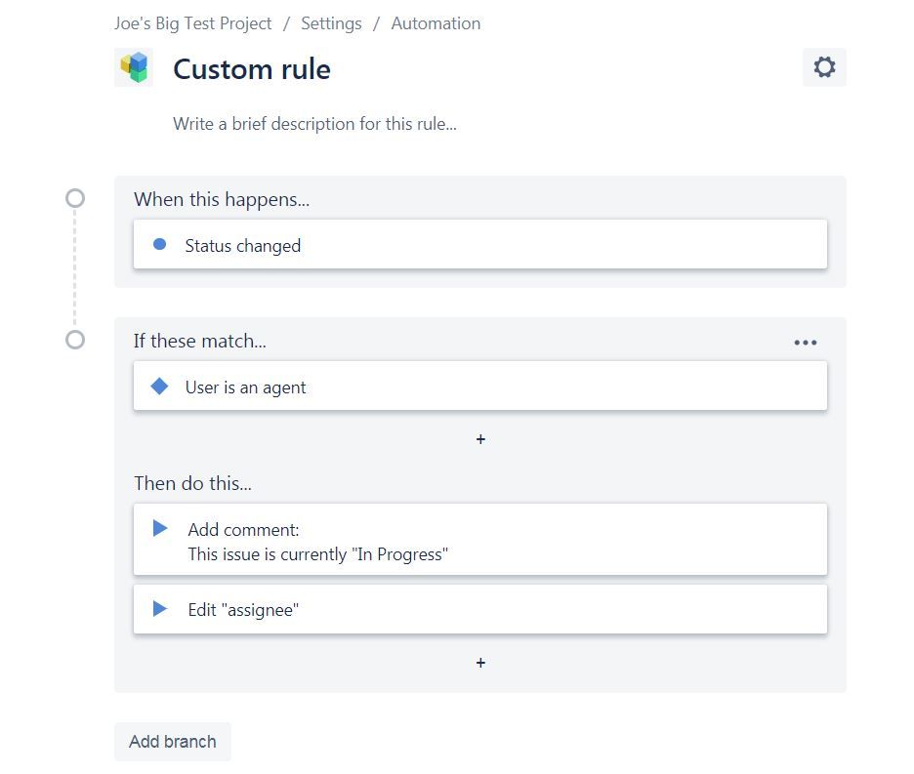Open the User is an agent condition
The image size is (914, 774).
point(480,387)
